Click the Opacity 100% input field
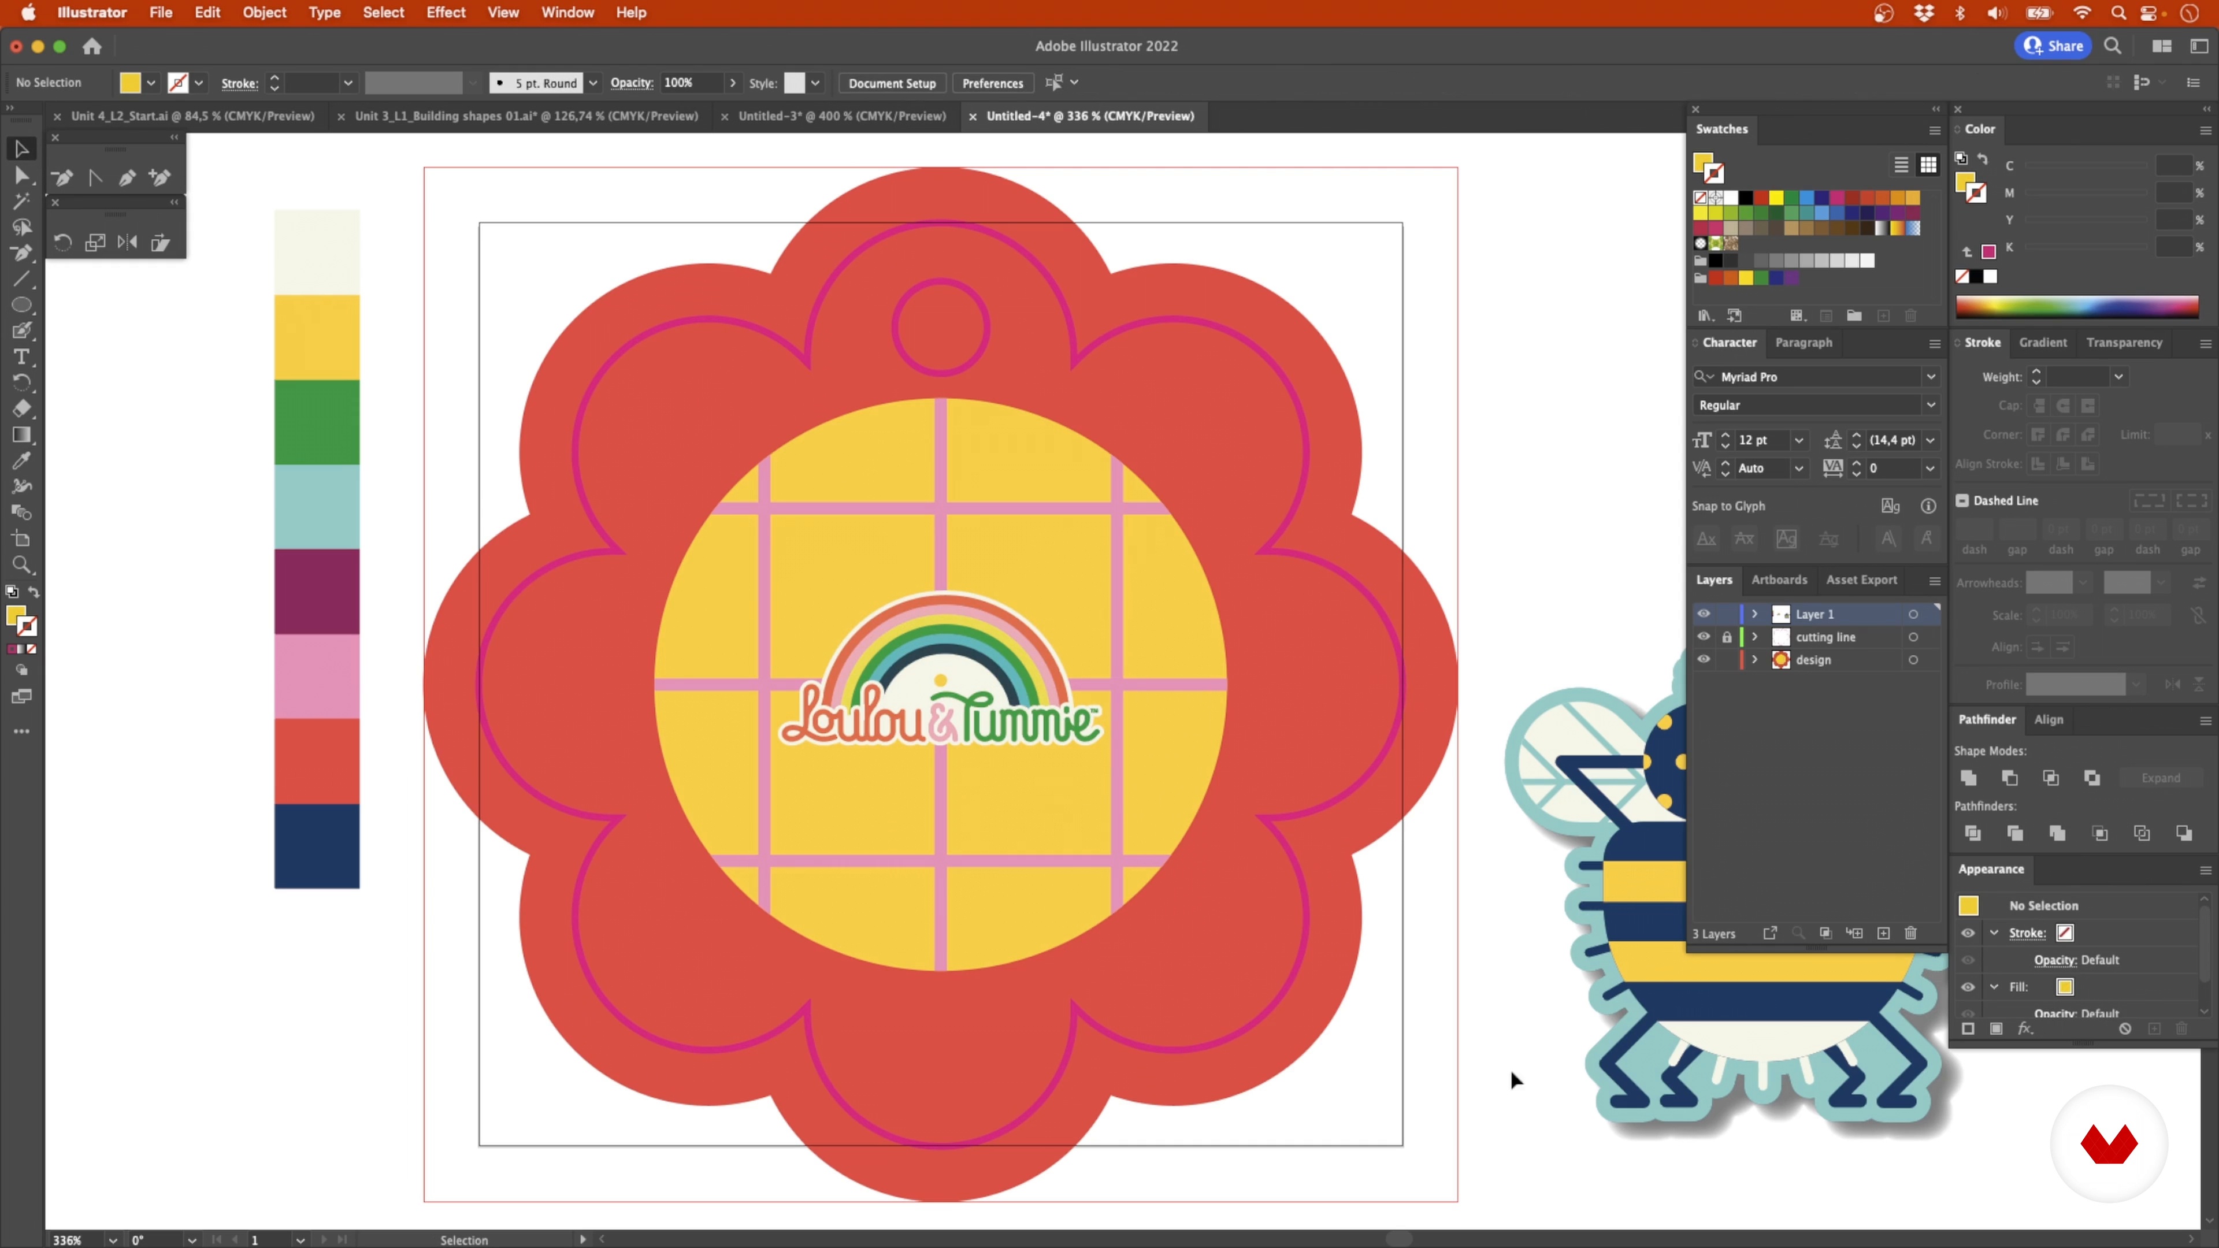Screen dimensions: 2219x1248 pos(692,83)
